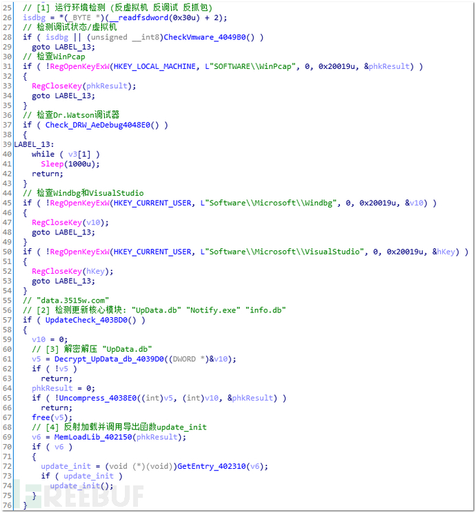476x513 pixels.
Task: Click the goto LABEL_13 on line 29
Action: click(x=63, y=47)
